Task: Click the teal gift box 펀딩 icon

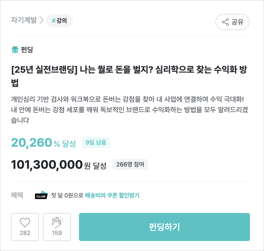Action: [14, 50]
